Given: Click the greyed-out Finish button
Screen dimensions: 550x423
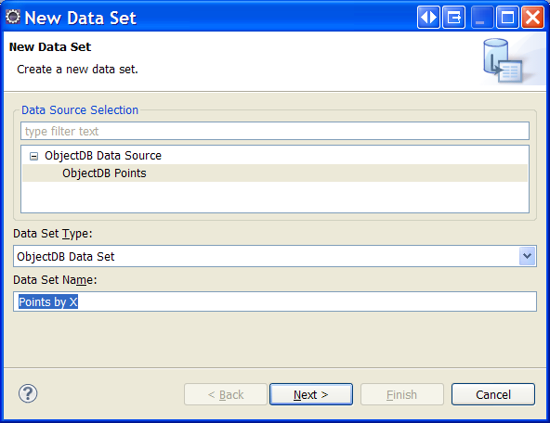Looking at the screenshot, I should click(x=402, y=394).
